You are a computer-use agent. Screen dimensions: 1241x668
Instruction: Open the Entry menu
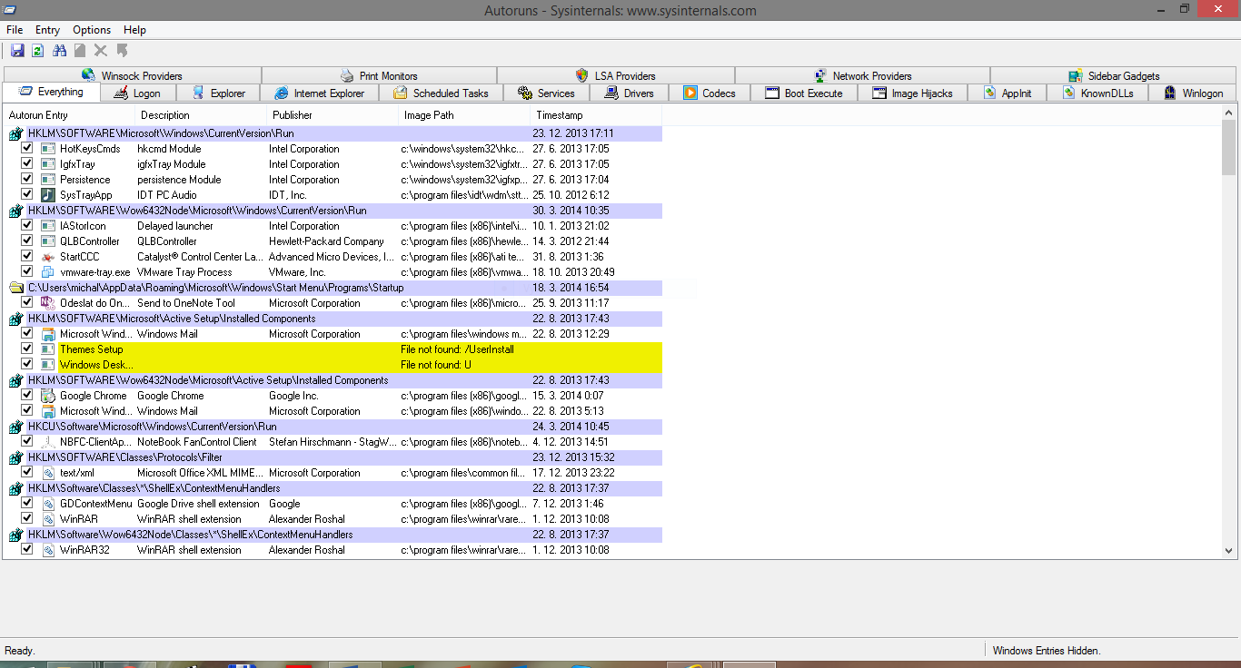click(47, 30)
